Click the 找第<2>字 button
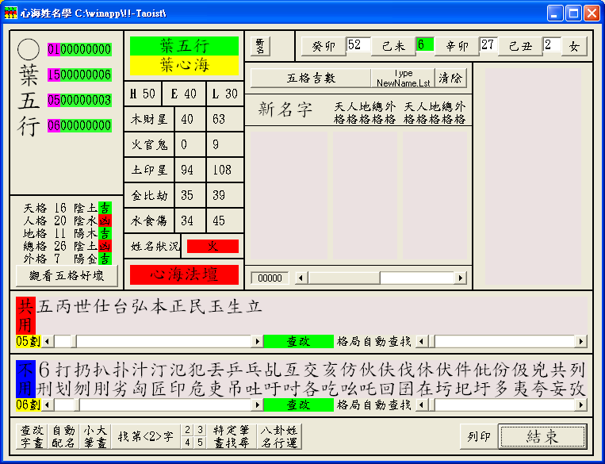This screenshot has height=464, width=605. 146,436
